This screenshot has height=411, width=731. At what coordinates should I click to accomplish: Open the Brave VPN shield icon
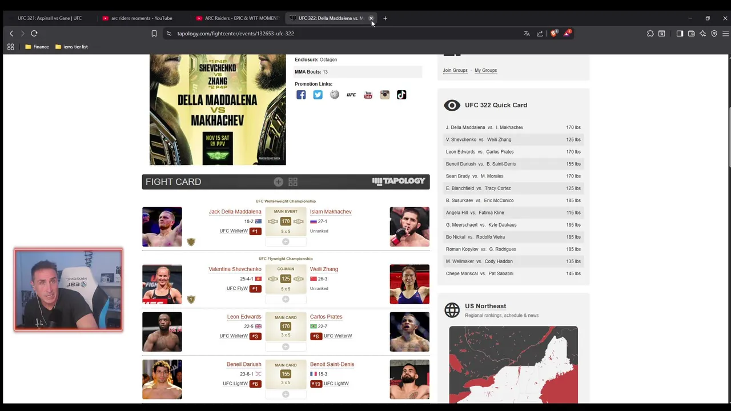tap(714, 34)
